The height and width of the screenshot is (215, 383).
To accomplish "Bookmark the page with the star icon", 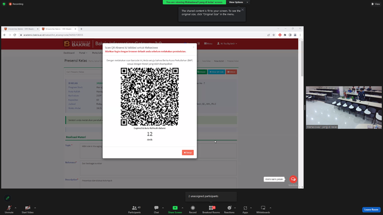I will tap(273, 35).
